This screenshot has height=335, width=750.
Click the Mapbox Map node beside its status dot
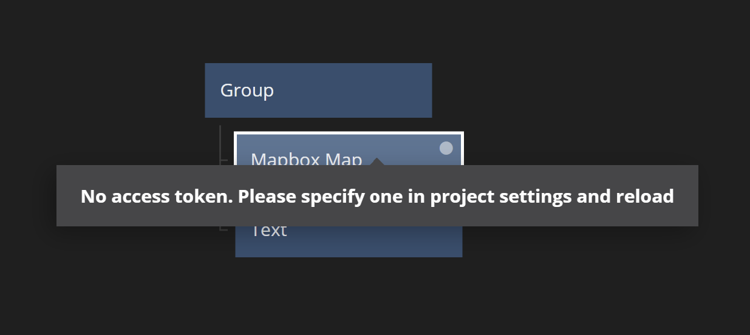[413, 149]
